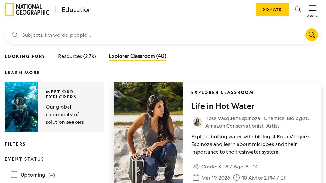The image size is (326, 183).
Task: Enable the Upcoming event status checkbox
Action: [14, 174]
